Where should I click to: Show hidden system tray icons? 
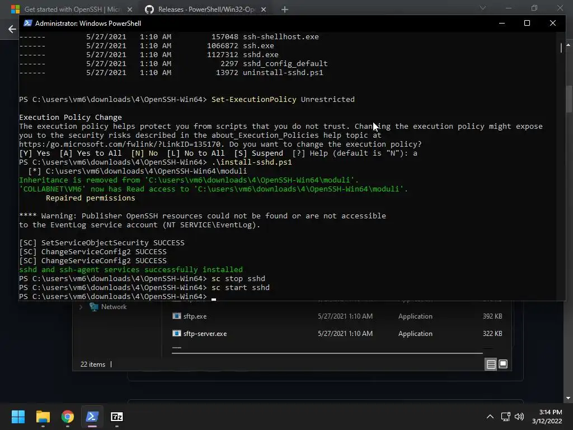[x=490, y=417]
